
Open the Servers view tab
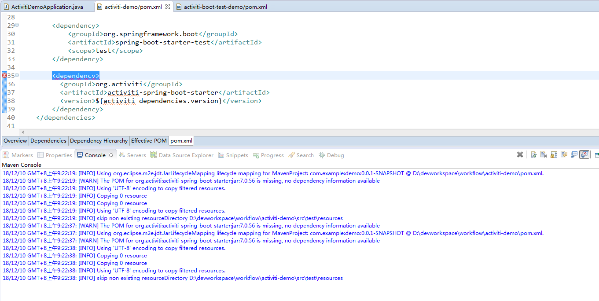132,155
